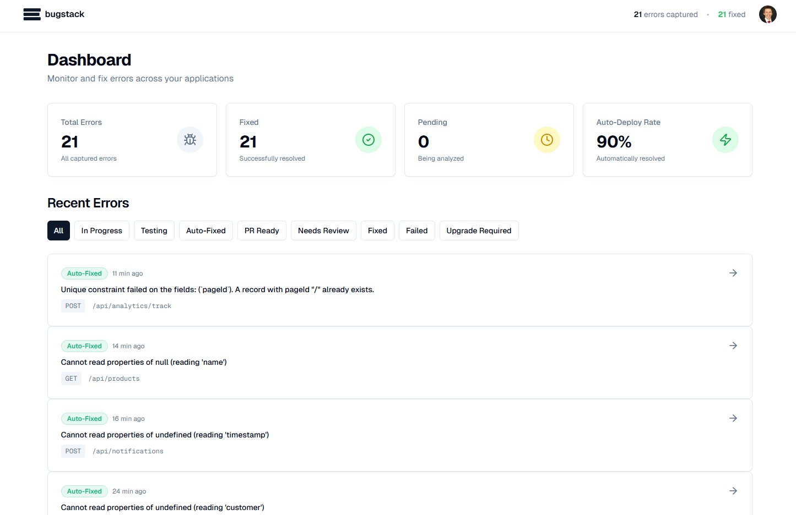Image resolution: width=796 pixels, height=515 pixels.
Task: Click the bugstack logo
Action: pos(64,14)
